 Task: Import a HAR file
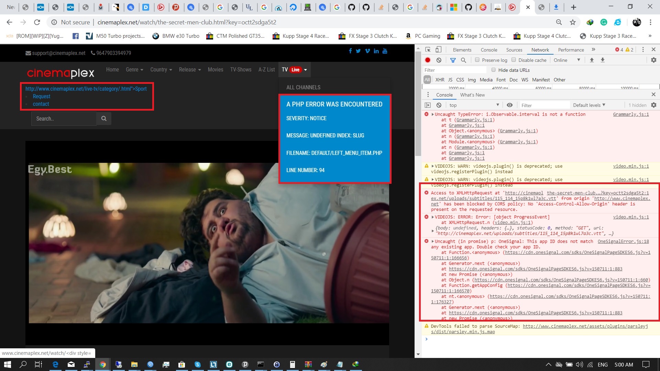point(592,60)
